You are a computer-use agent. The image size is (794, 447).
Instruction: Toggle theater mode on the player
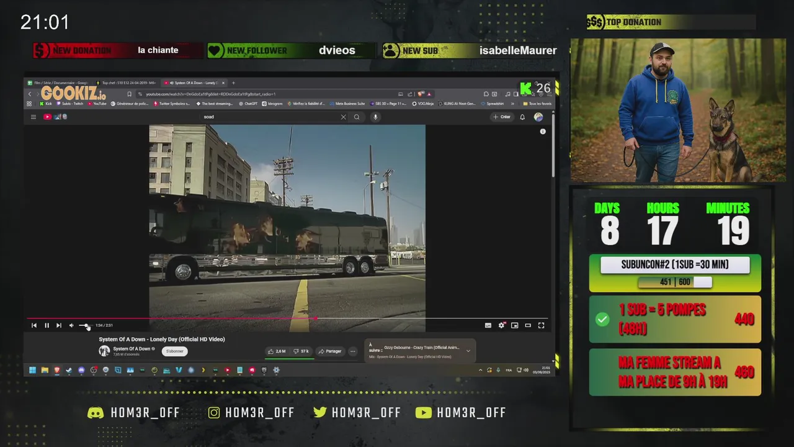(528, 325)
